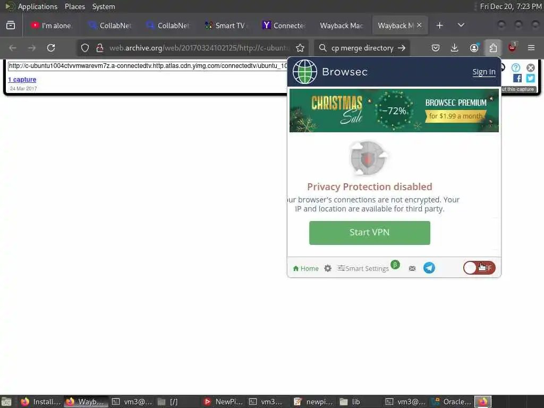The width and height of the screenshot is (544, 408).
Task: Click the 'About this capture' button
Action: pyautogui.click(x=518, y=89)
